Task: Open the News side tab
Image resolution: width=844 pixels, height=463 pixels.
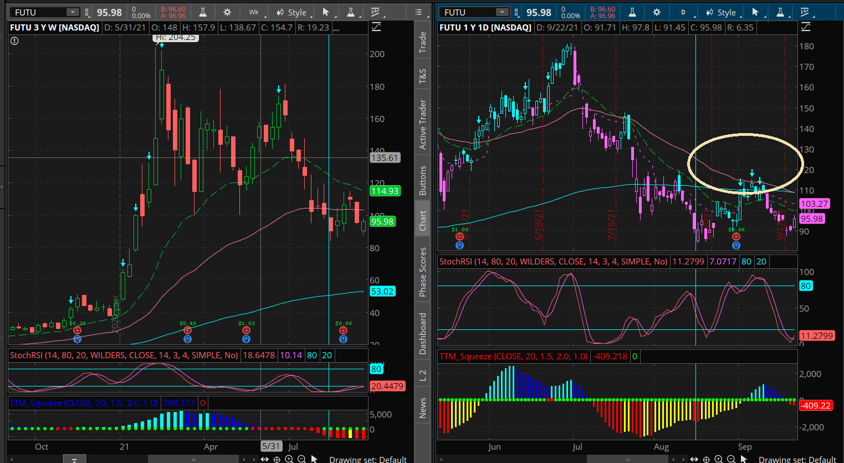Action: point(422,408)
